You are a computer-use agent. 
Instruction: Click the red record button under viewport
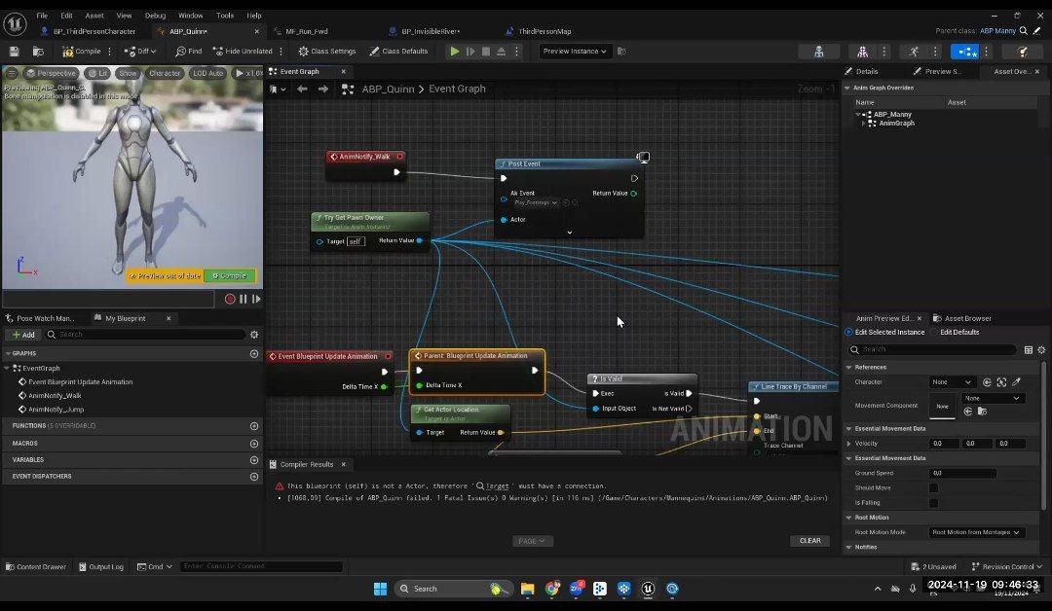[x=230, y=299]
